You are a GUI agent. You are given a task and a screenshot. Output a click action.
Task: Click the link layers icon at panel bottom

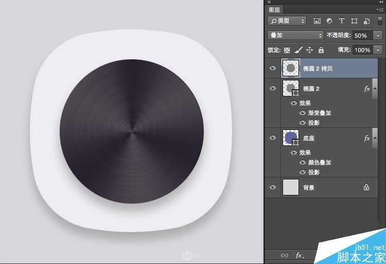284,255
